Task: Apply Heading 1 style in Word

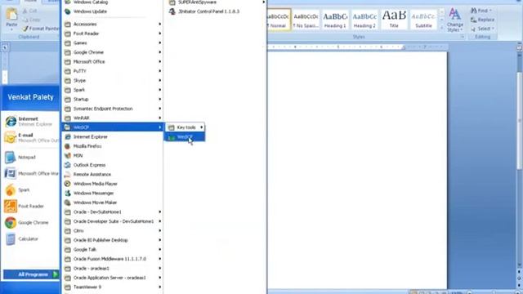Action: (335, 20)
